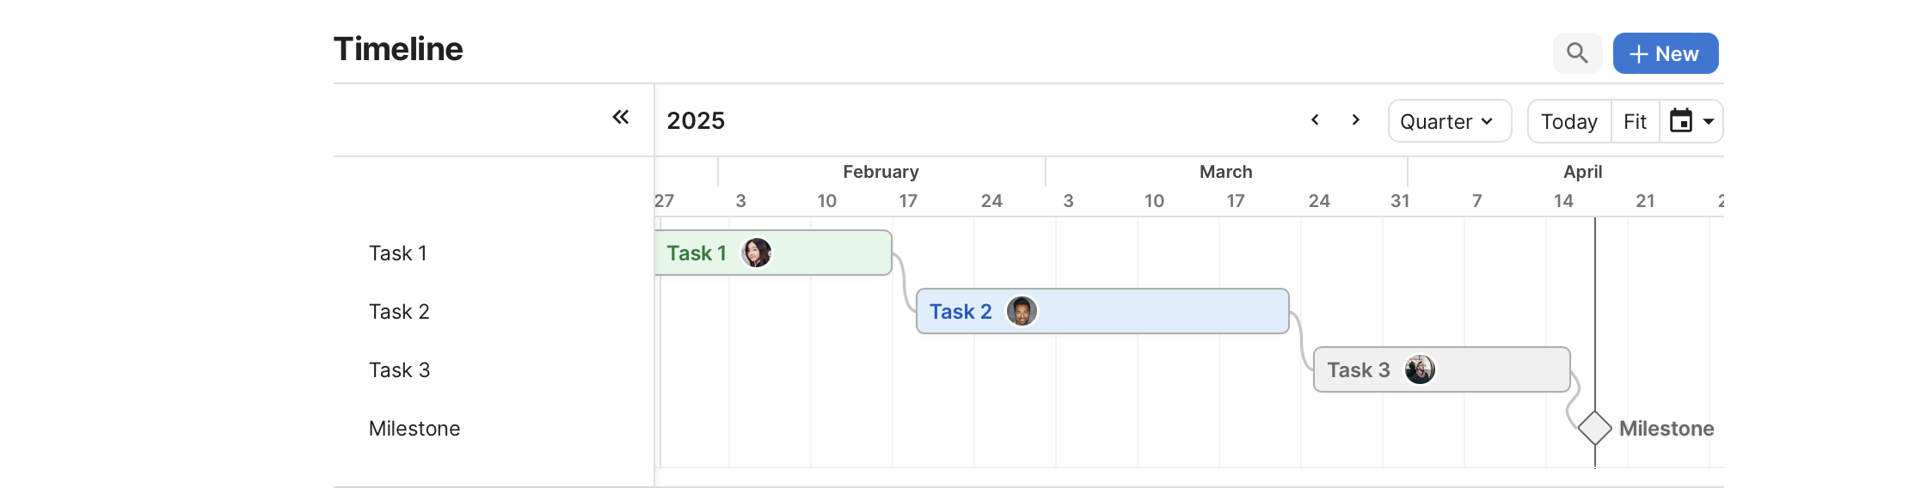Select the Milestone diamond marker
The image size is (1909, 488).
tap(1595, 428)
